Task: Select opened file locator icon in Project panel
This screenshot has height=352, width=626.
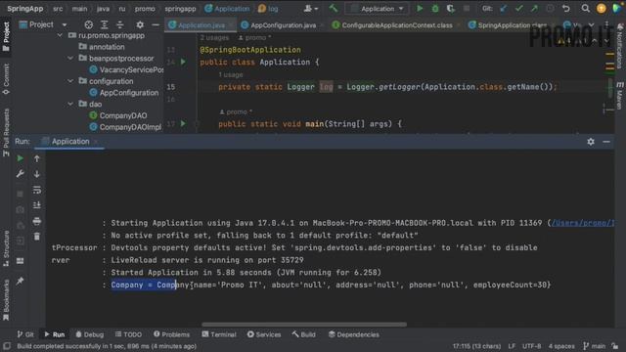Action: pyautogui.click(x=89, y=24)
